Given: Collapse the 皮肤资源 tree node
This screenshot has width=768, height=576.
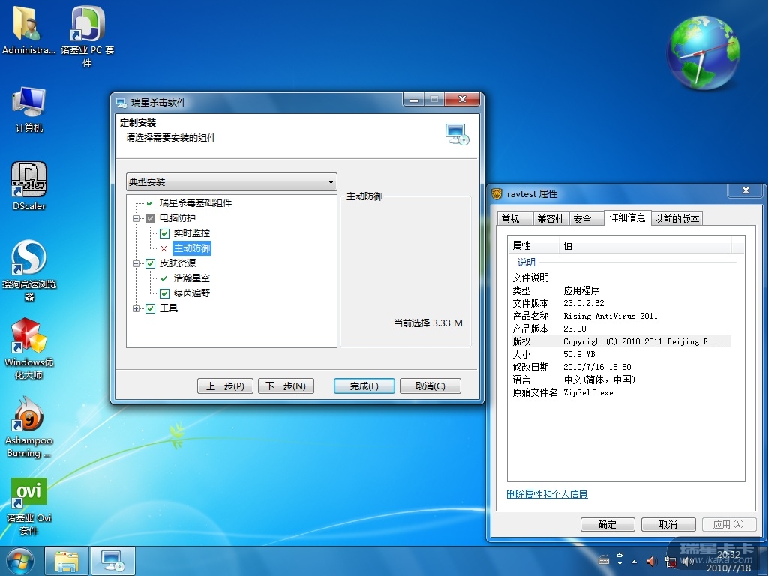Looking at the screenshot, I should click(136, 263).
